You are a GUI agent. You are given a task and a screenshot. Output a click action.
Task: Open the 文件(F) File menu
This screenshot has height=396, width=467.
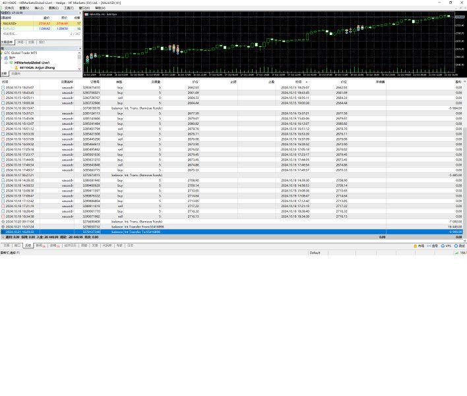(x=9, y=7)
